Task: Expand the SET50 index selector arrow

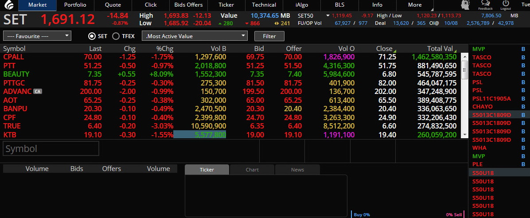Action: point(327,16)
